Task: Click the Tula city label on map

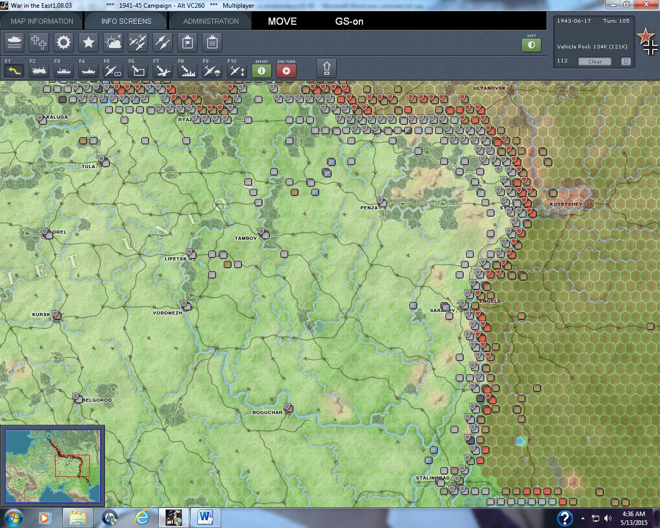Action: 88,167
